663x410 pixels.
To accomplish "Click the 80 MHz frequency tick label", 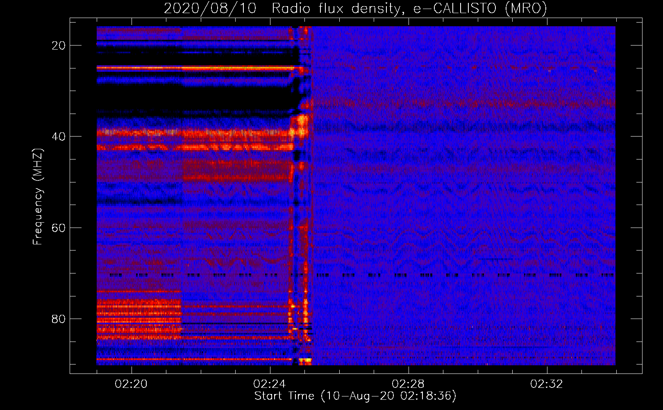I will click(59, 319).
